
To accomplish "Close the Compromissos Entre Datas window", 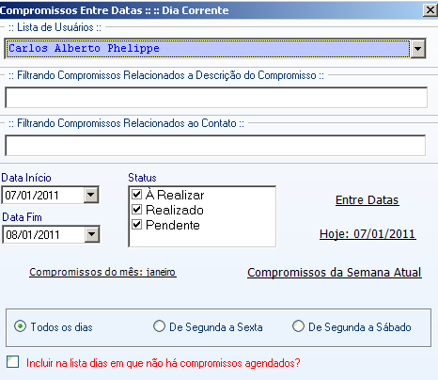I will [x=430, y=10].
